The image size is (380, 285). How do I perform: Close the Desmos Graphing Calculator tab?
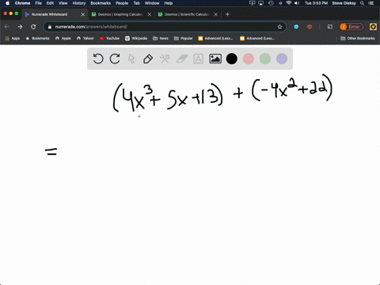[150, 14]
